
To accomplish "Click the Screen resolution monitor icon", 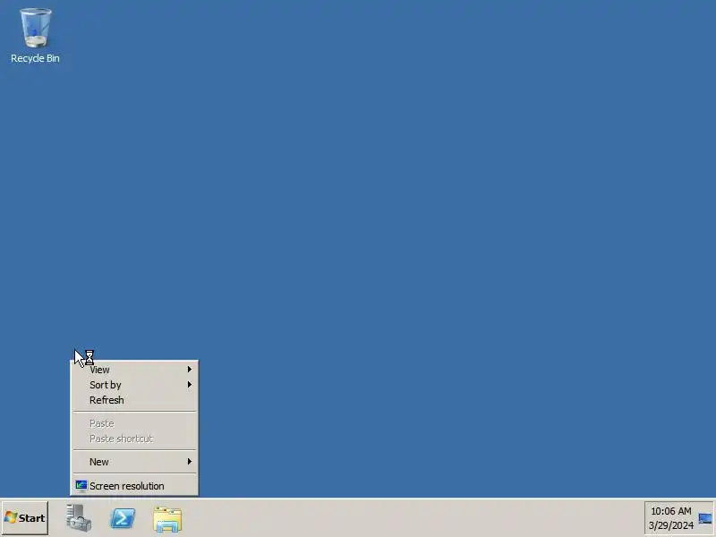I will click(81, 486).
